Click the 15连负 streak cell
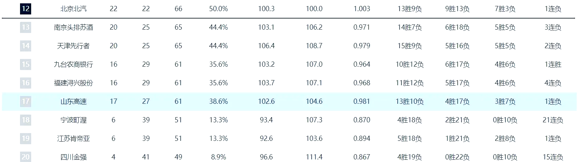 (x=553, y=157)
